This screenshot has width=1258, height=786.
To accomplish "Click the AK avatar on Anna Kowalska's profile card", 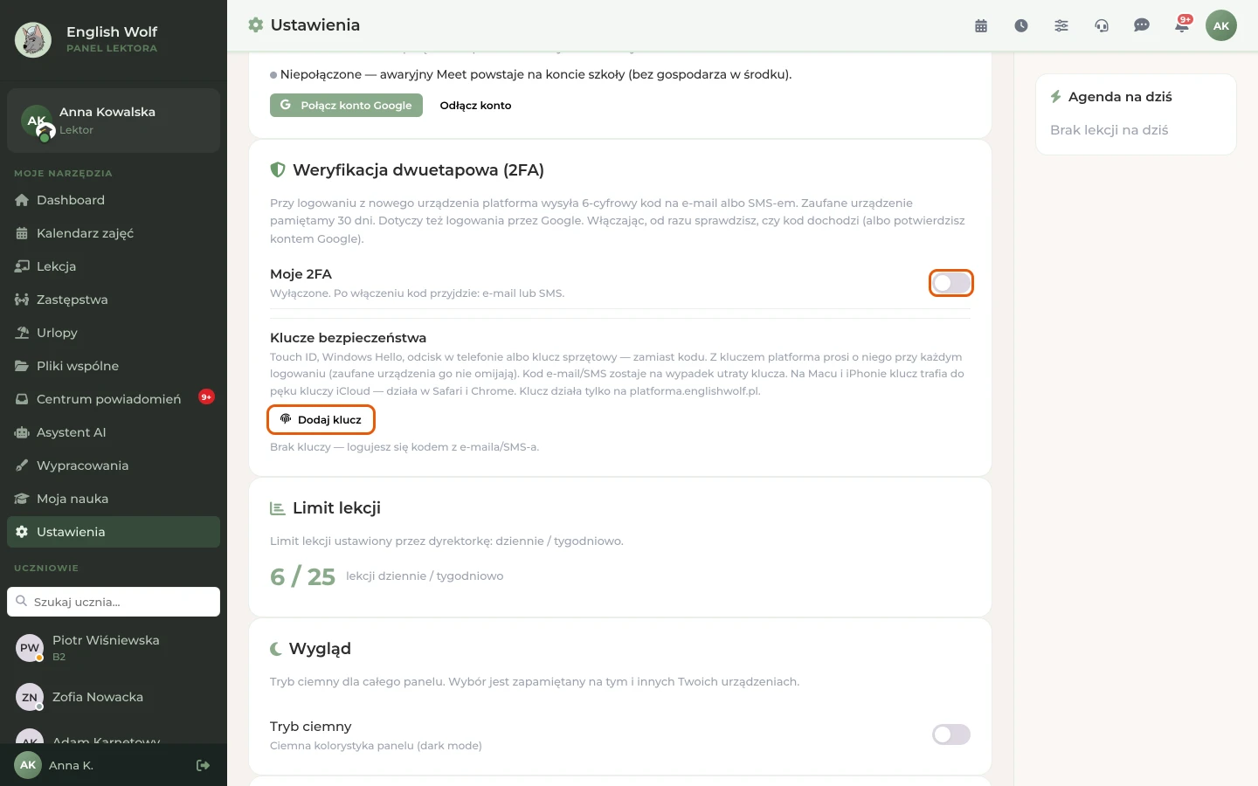I will [x=37, y=122].
